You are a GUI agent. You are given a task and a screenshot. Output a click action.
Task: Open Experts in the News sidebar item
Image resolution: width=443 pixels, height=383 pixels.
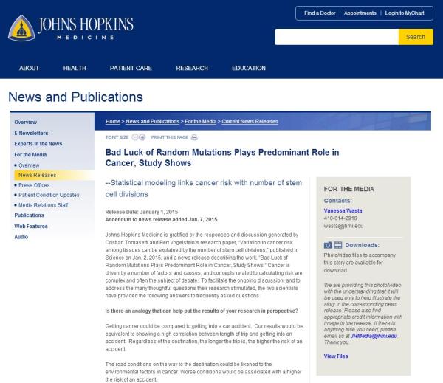tap(38, 144)
